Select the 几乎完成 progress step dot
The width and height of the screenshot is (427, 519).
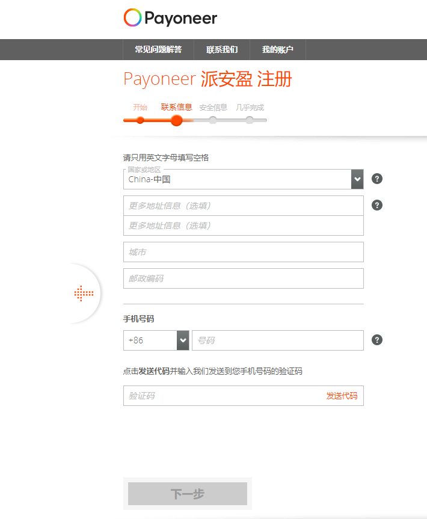coord(249,120)
